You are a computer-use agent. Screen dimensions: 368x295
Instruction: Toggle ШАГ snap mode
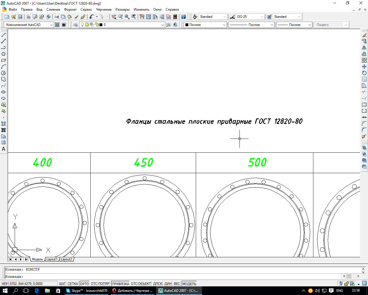click(62, 284)
